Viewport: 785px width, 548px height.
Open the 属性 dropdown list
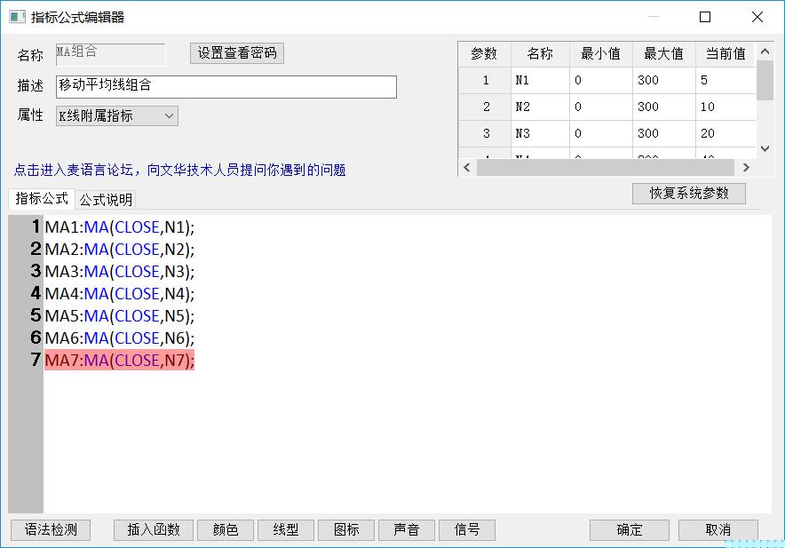[x=116, y=115]
